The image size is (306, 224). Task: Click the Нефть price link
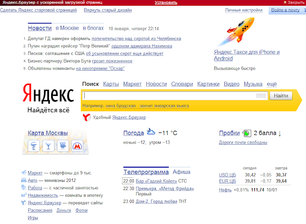225,190
